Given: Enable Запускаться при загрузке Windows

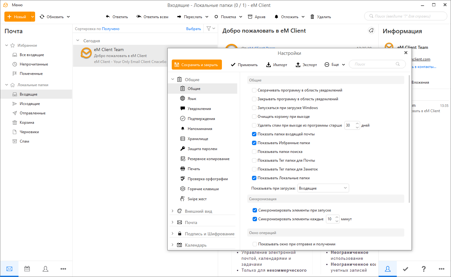Looking at the screenshot, I should click(254, 108).
